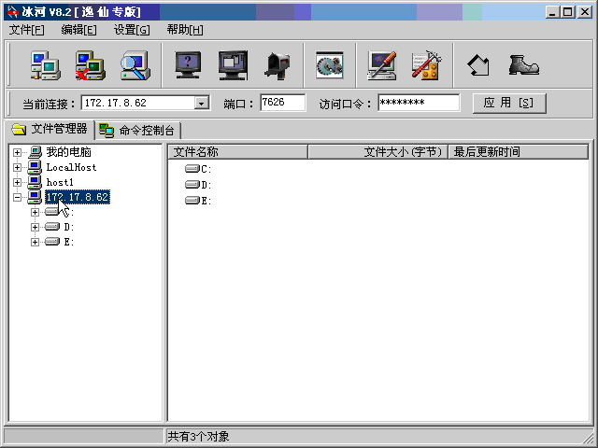This screenshot has width=598, height=448.
Task: Click the up-folder arrow toolbar icon
Action: coord(478,65)
